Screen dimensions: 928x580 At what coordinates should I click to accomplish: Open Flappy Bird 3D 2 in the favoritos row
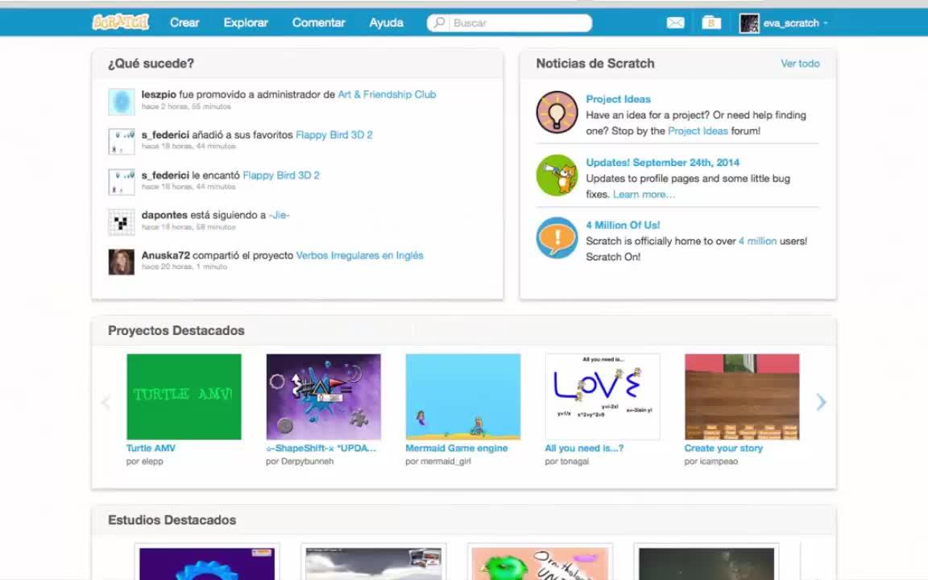333,135
